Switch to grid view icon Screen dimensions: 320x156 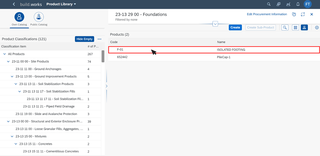click(295, 27)
